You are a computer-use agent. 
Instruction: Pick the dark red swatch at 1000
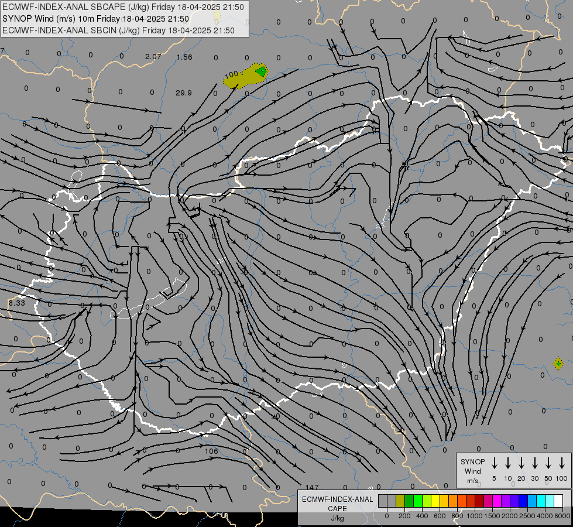(479, 501)
